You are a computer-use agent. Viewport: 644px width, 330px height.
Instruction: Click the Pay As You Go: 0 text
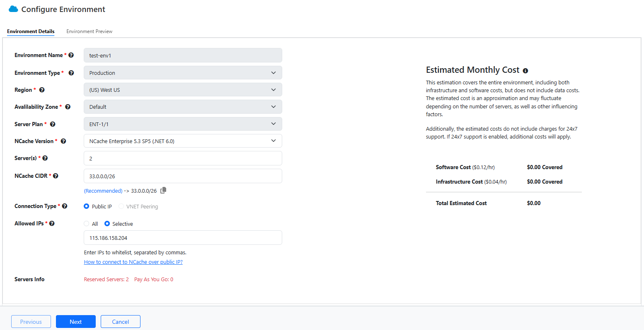pos(154,280)
